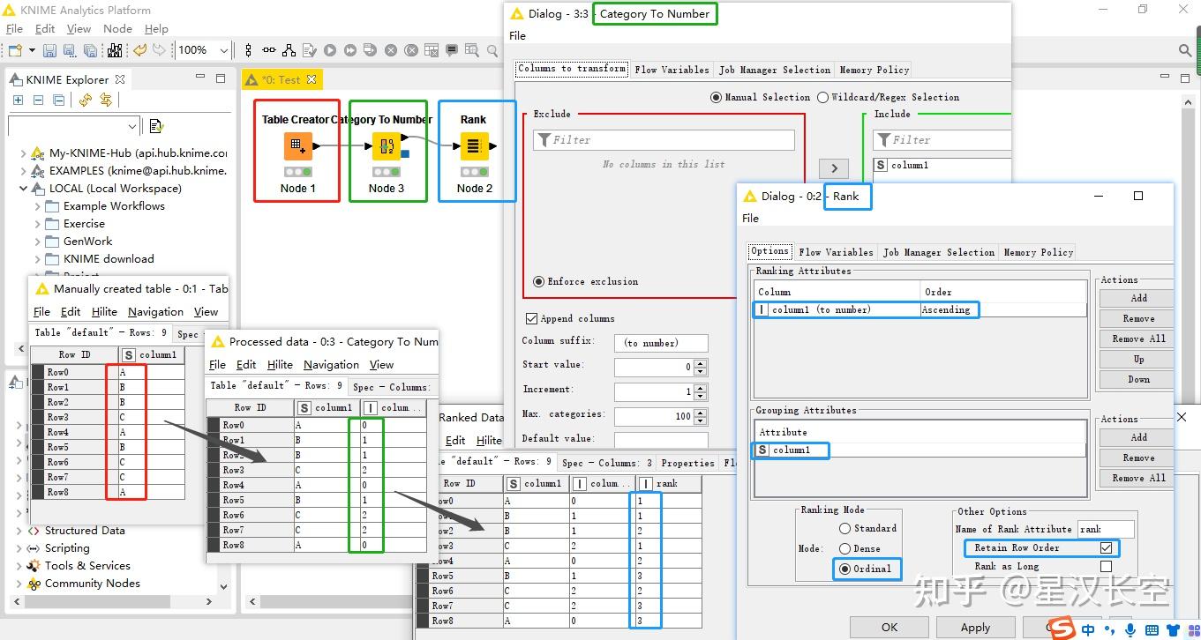Open Hilite menu in Manually created table window
1201x640 pixels.
(x=104, y=311)
